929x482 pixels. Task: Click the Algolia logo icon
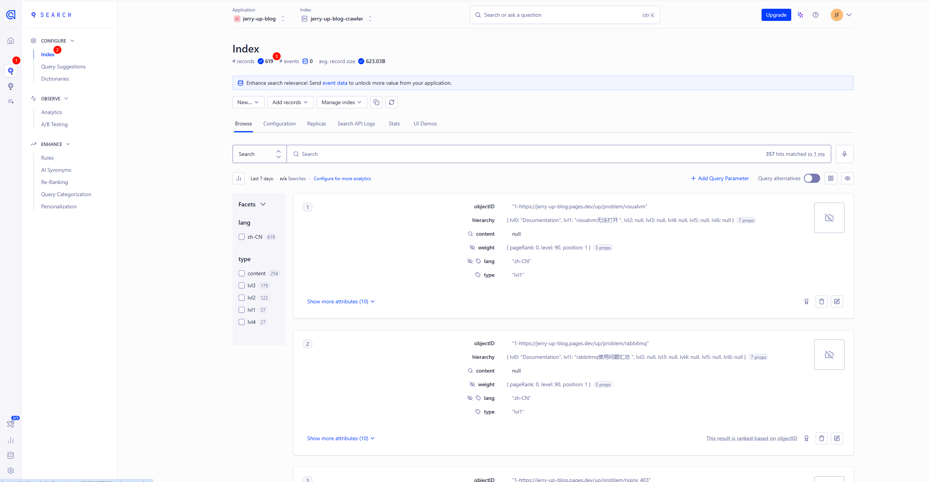pyautogui.click(x=11, y=15)
